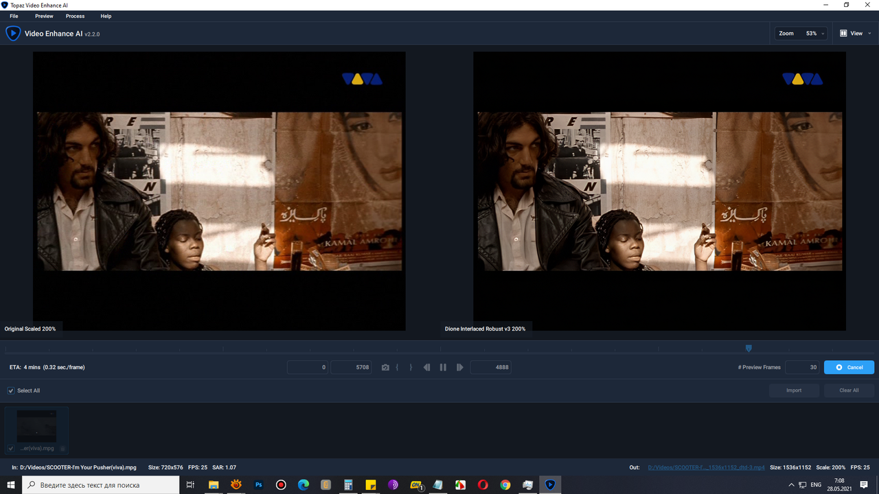The image size is (879, 494).
Task: Toggle checkbox on the (viva).mpg thumbnail
Action: [x=11, y=448]
